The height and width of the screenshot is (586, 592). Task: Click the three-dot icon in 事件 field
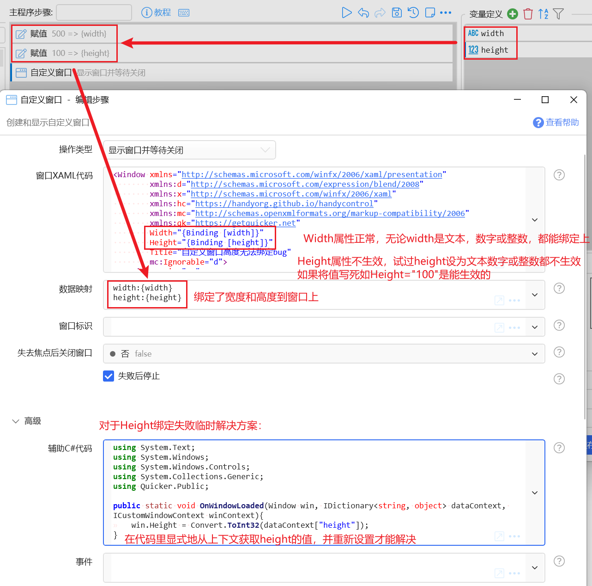pos(514,574)
